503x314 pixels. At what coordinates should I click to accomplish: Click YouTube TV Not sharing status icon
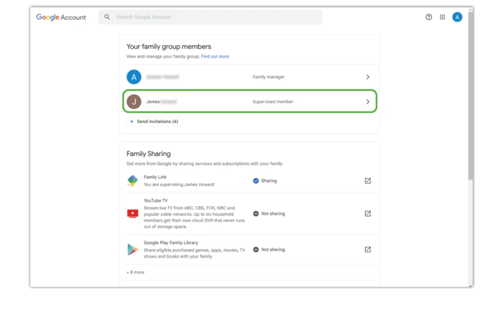255,213
